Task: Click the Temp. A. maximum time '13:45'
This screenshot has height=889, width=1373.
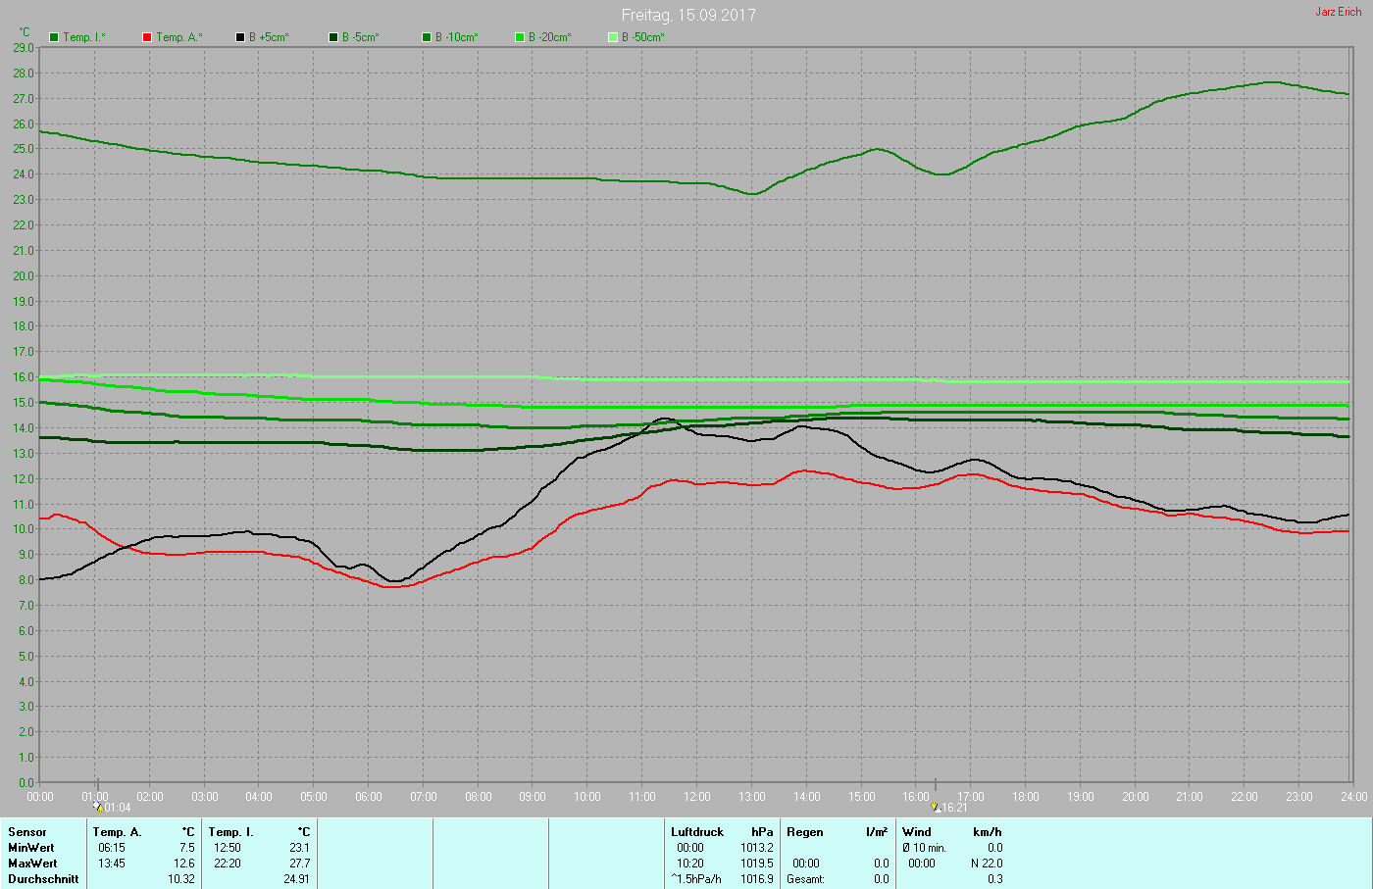Action: tap(111, 864)
